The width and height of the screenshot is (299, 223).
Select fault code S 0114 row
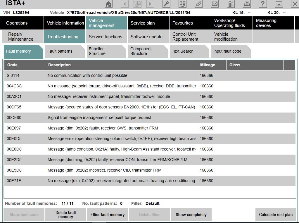coord(117,75)
